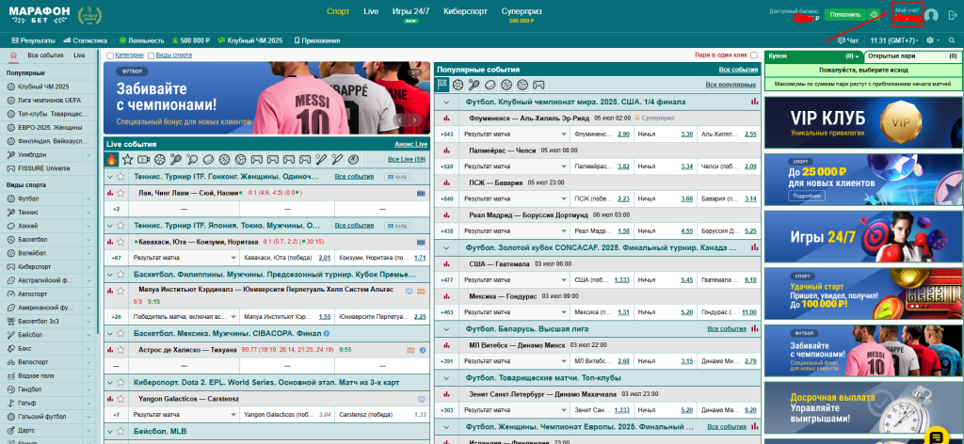964x444 pixels.
Task: Open the floating chat bubble button
Action: click(937, 436)
